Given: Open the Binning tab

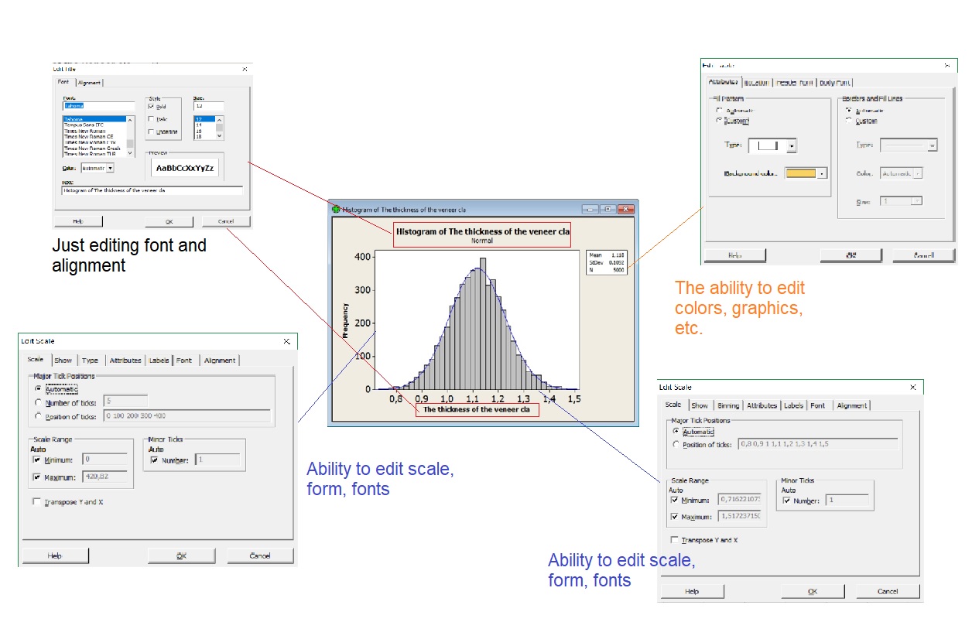Looking at the screenshot, I should click(x=727, y=405).
